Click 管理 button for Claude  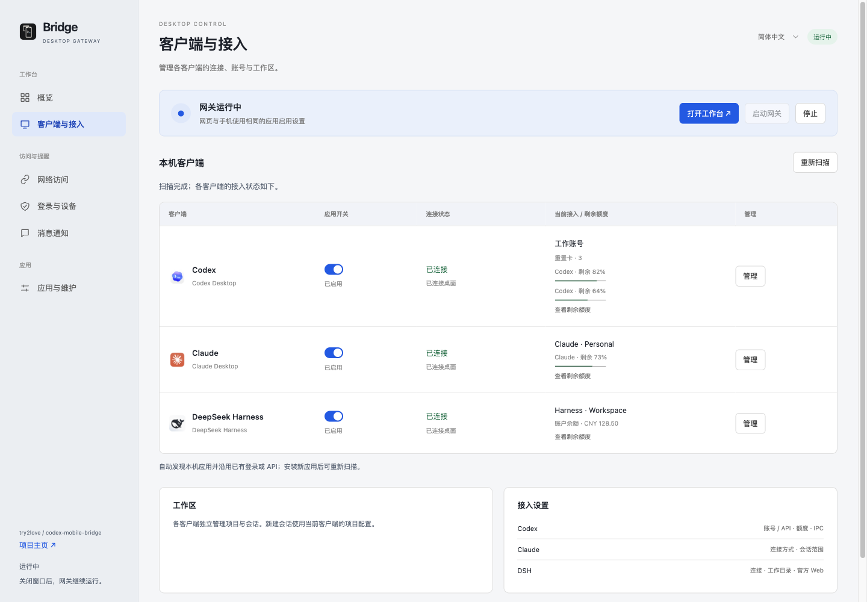[x=750, y=360]
